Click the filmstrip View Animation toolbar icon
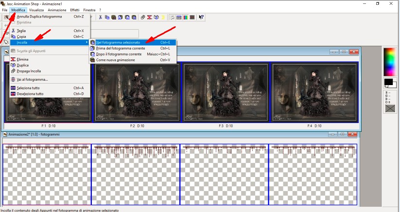Image resolution: width=400 pixels, height=212 pixels. (x=192, y=17)
